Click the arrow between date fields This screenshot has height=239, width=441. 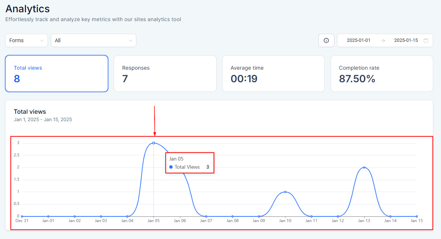point(383,41)
